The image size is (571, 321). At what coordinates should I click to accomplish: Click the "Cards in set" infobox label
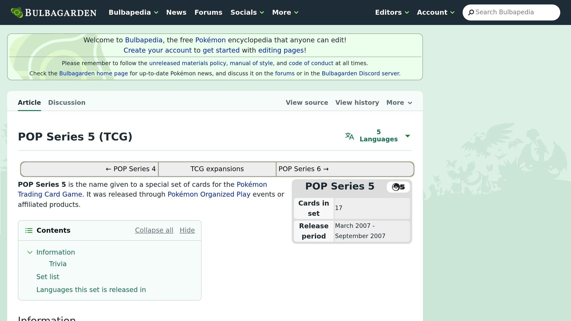pos(314,208)
